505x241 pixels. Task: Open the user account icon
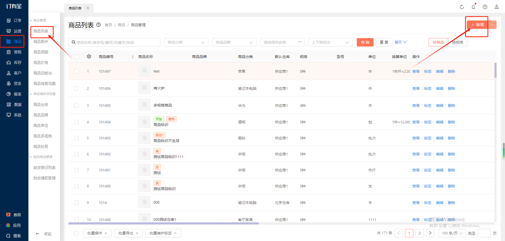[496, 7]
